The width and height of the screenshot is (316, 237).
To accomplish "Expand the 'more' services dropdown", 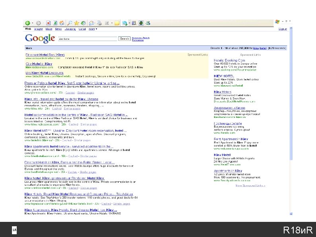I will pos(93,29).
